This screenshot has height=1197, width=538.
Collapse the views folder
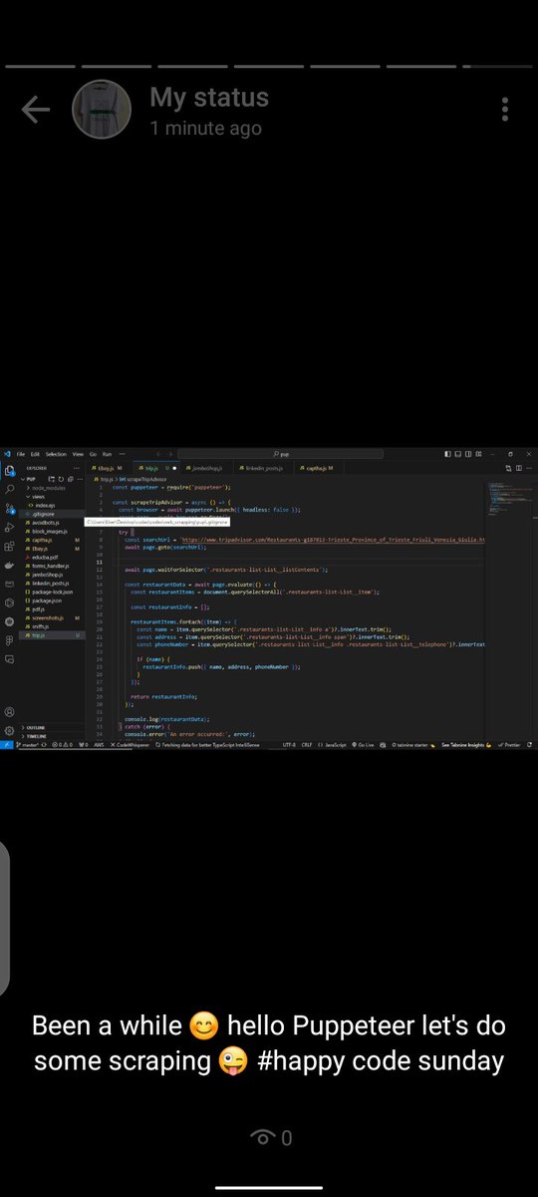[x=38, y=497]
